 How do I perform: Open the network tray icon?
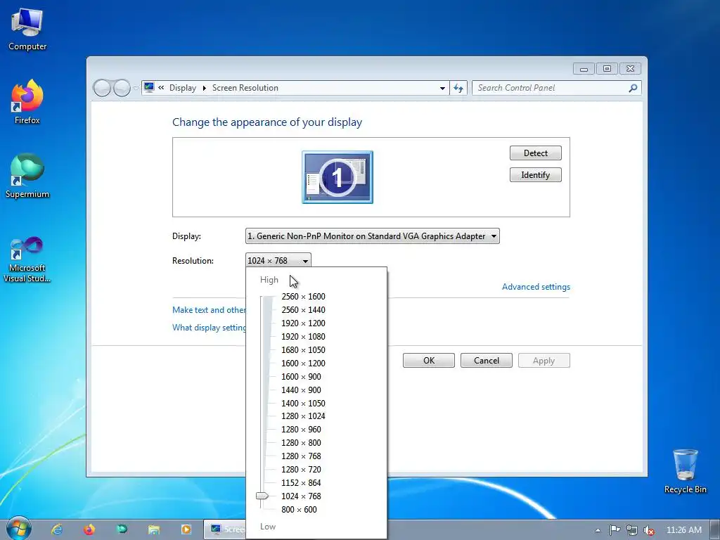coord(632,530)
